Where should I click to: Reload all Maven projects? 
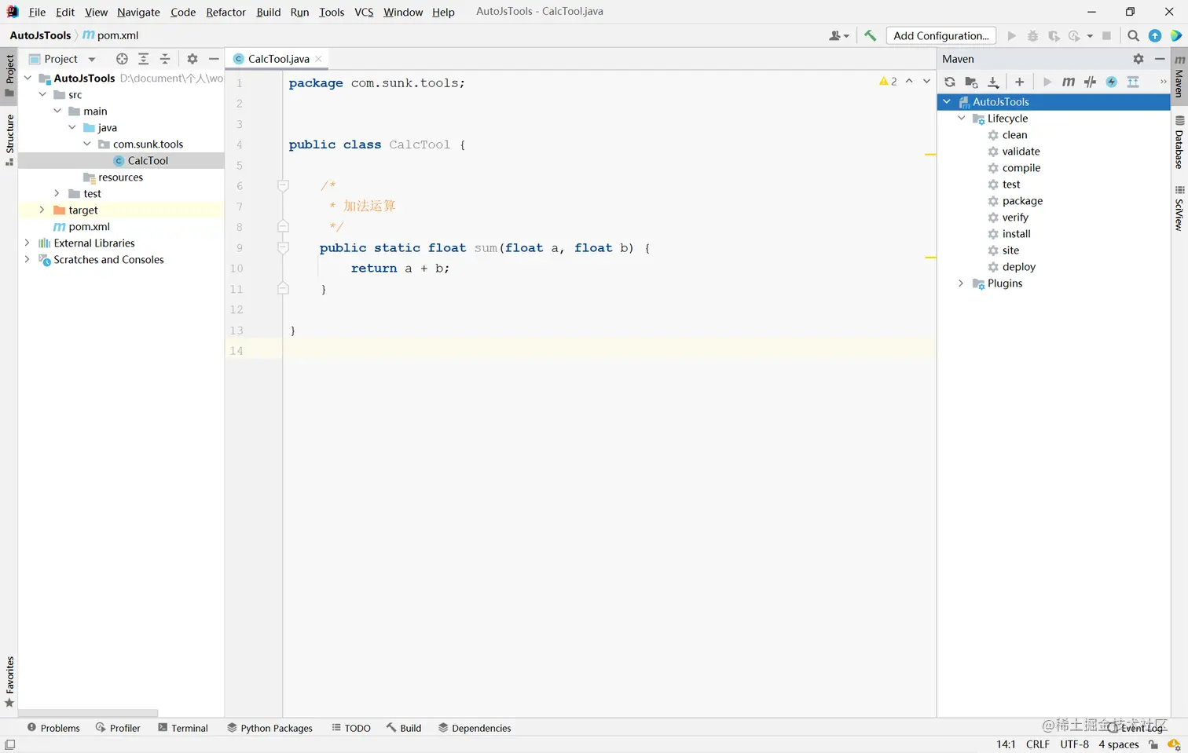coord(950,82)
